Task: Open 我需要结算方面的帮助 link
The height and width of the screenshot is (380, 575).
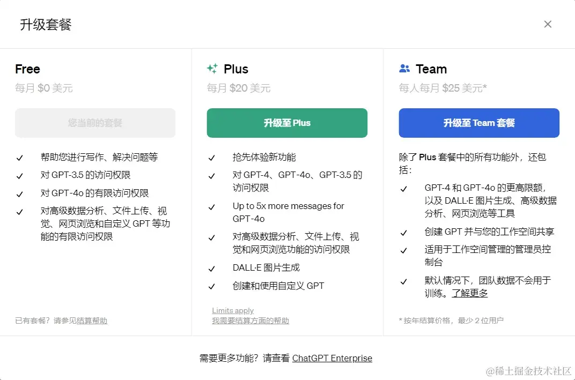Action: [250, 321]
